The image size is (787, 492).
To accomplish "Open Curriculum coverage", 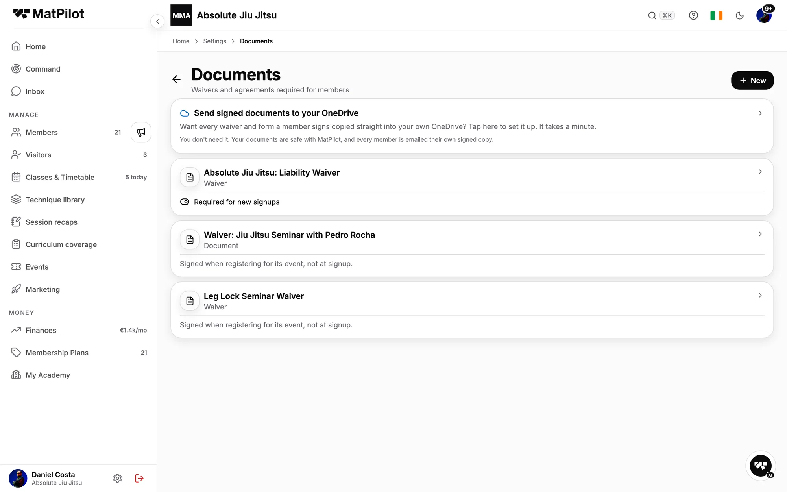I will (79, 244).
